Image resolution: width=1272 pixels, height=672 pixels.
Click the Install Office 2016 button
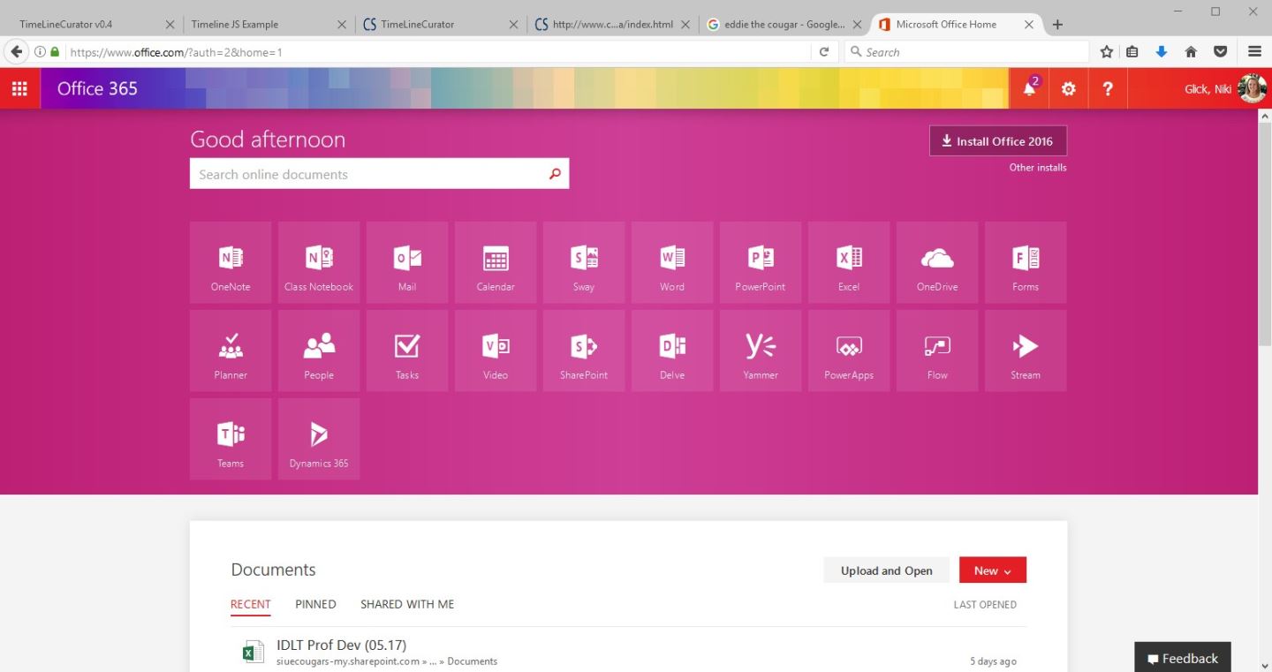(x=997, y=141)
